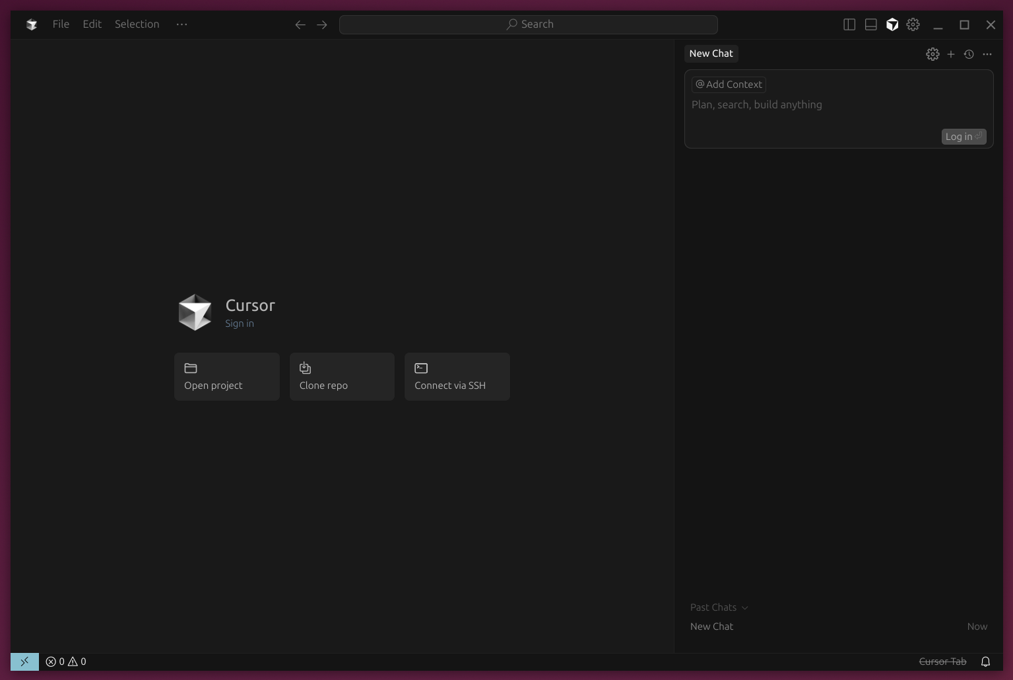
Task: Start a new chat with plus icon
Action: [951, 54]
